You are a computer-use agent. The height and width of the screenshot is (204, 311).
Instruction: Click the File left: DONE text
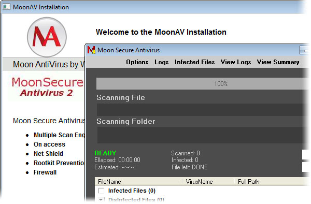coord(190,167)
